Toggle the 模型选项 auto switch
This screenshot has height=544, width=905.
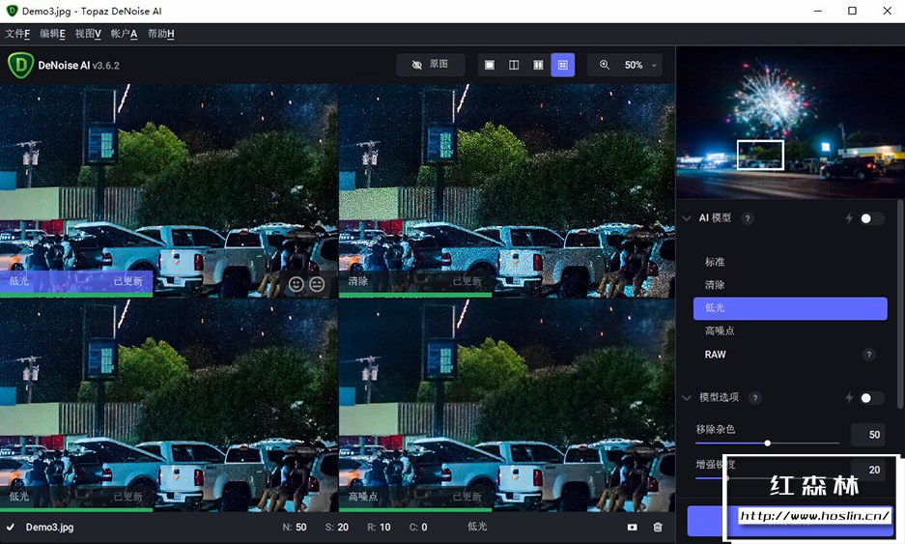click(x=871, y=397)
